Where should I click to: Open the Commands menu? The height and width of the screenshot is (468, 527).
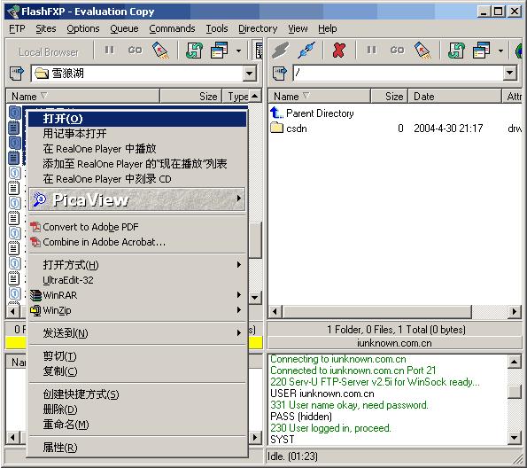172,29
